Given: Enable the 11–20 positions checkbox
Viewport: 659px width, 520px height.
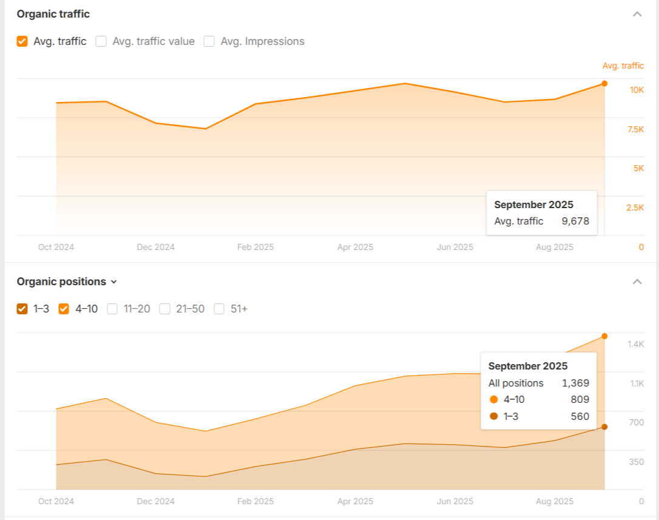Looking at the screenshot, I should (112, 309).
